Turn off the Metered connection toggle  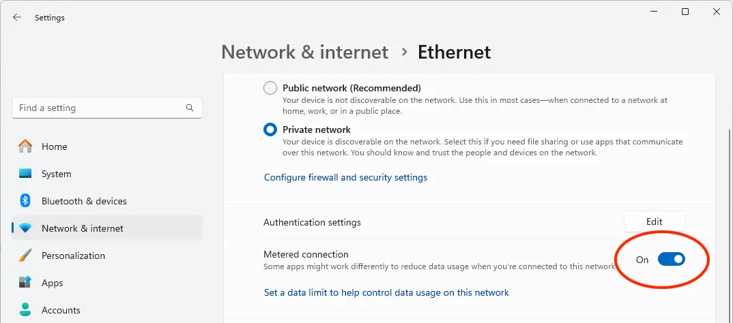(672, 259)
